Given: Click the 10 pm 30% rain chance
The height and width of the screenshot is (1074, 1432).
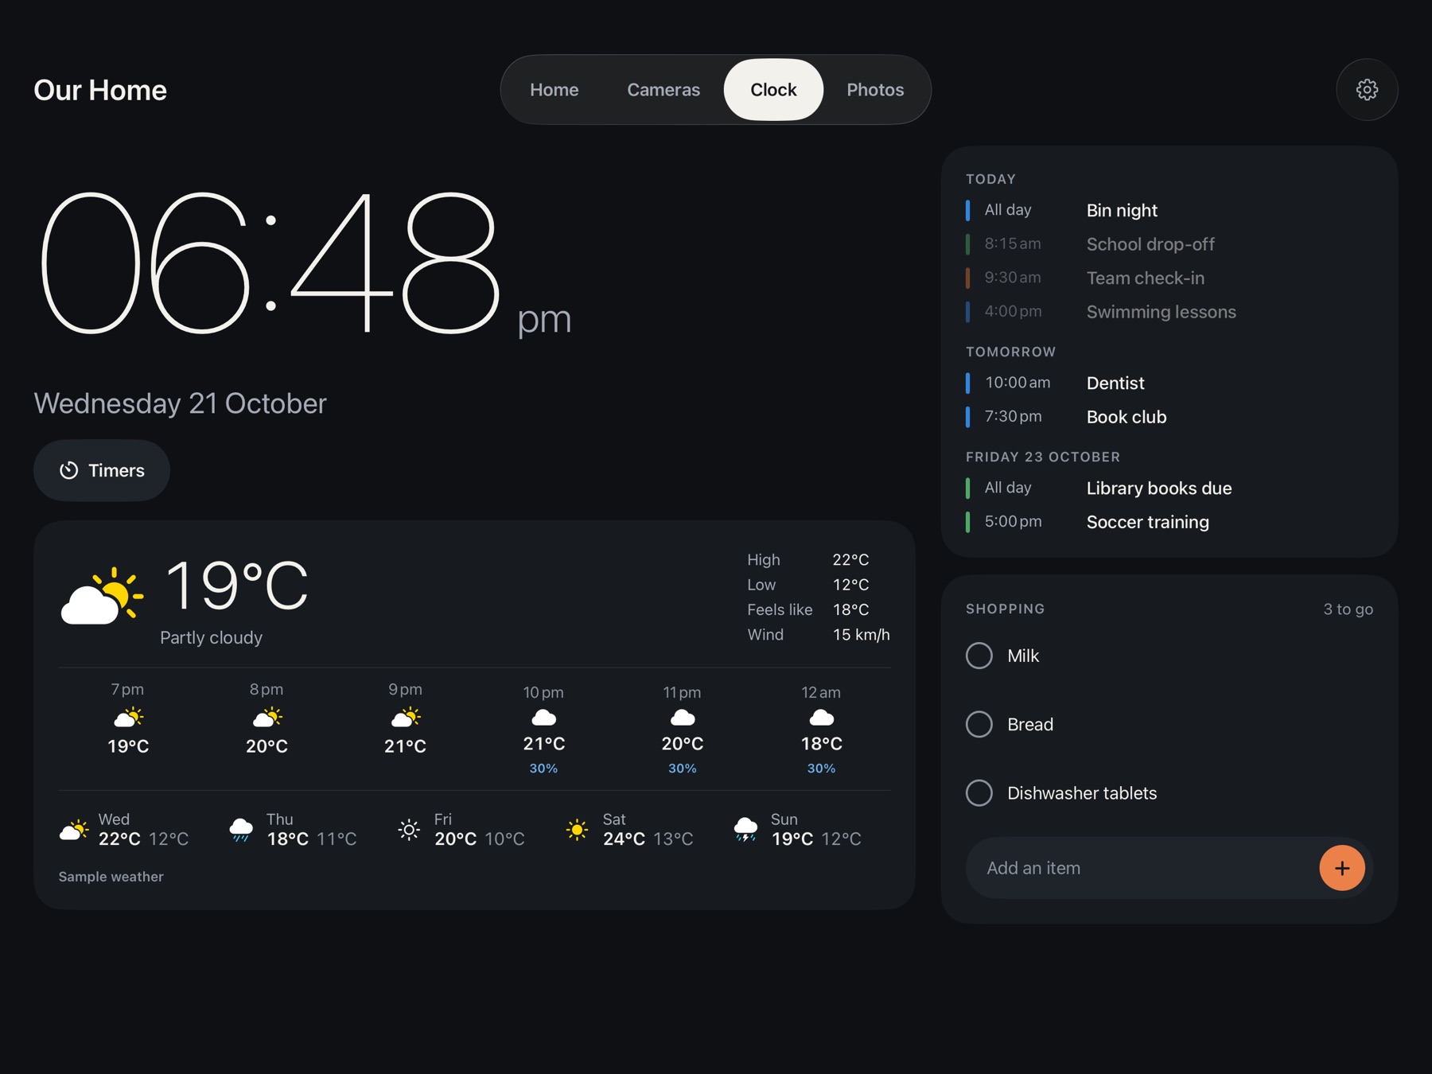Looking at the screenshot, I should coord(544,769).
